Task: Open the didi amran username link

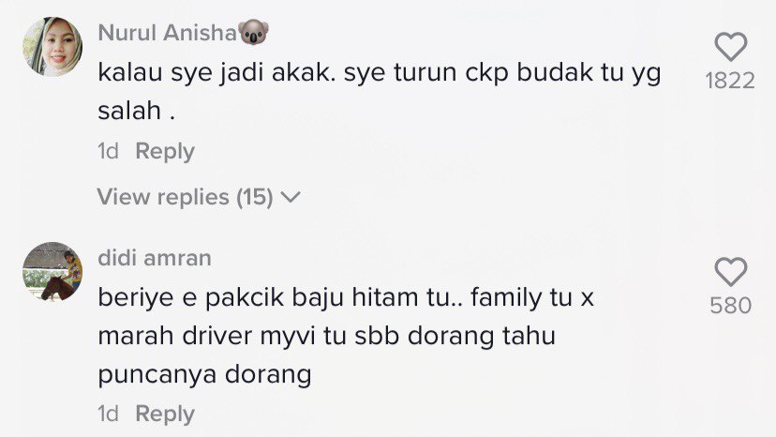Action: pyautogui.click(x=155, y=258)
